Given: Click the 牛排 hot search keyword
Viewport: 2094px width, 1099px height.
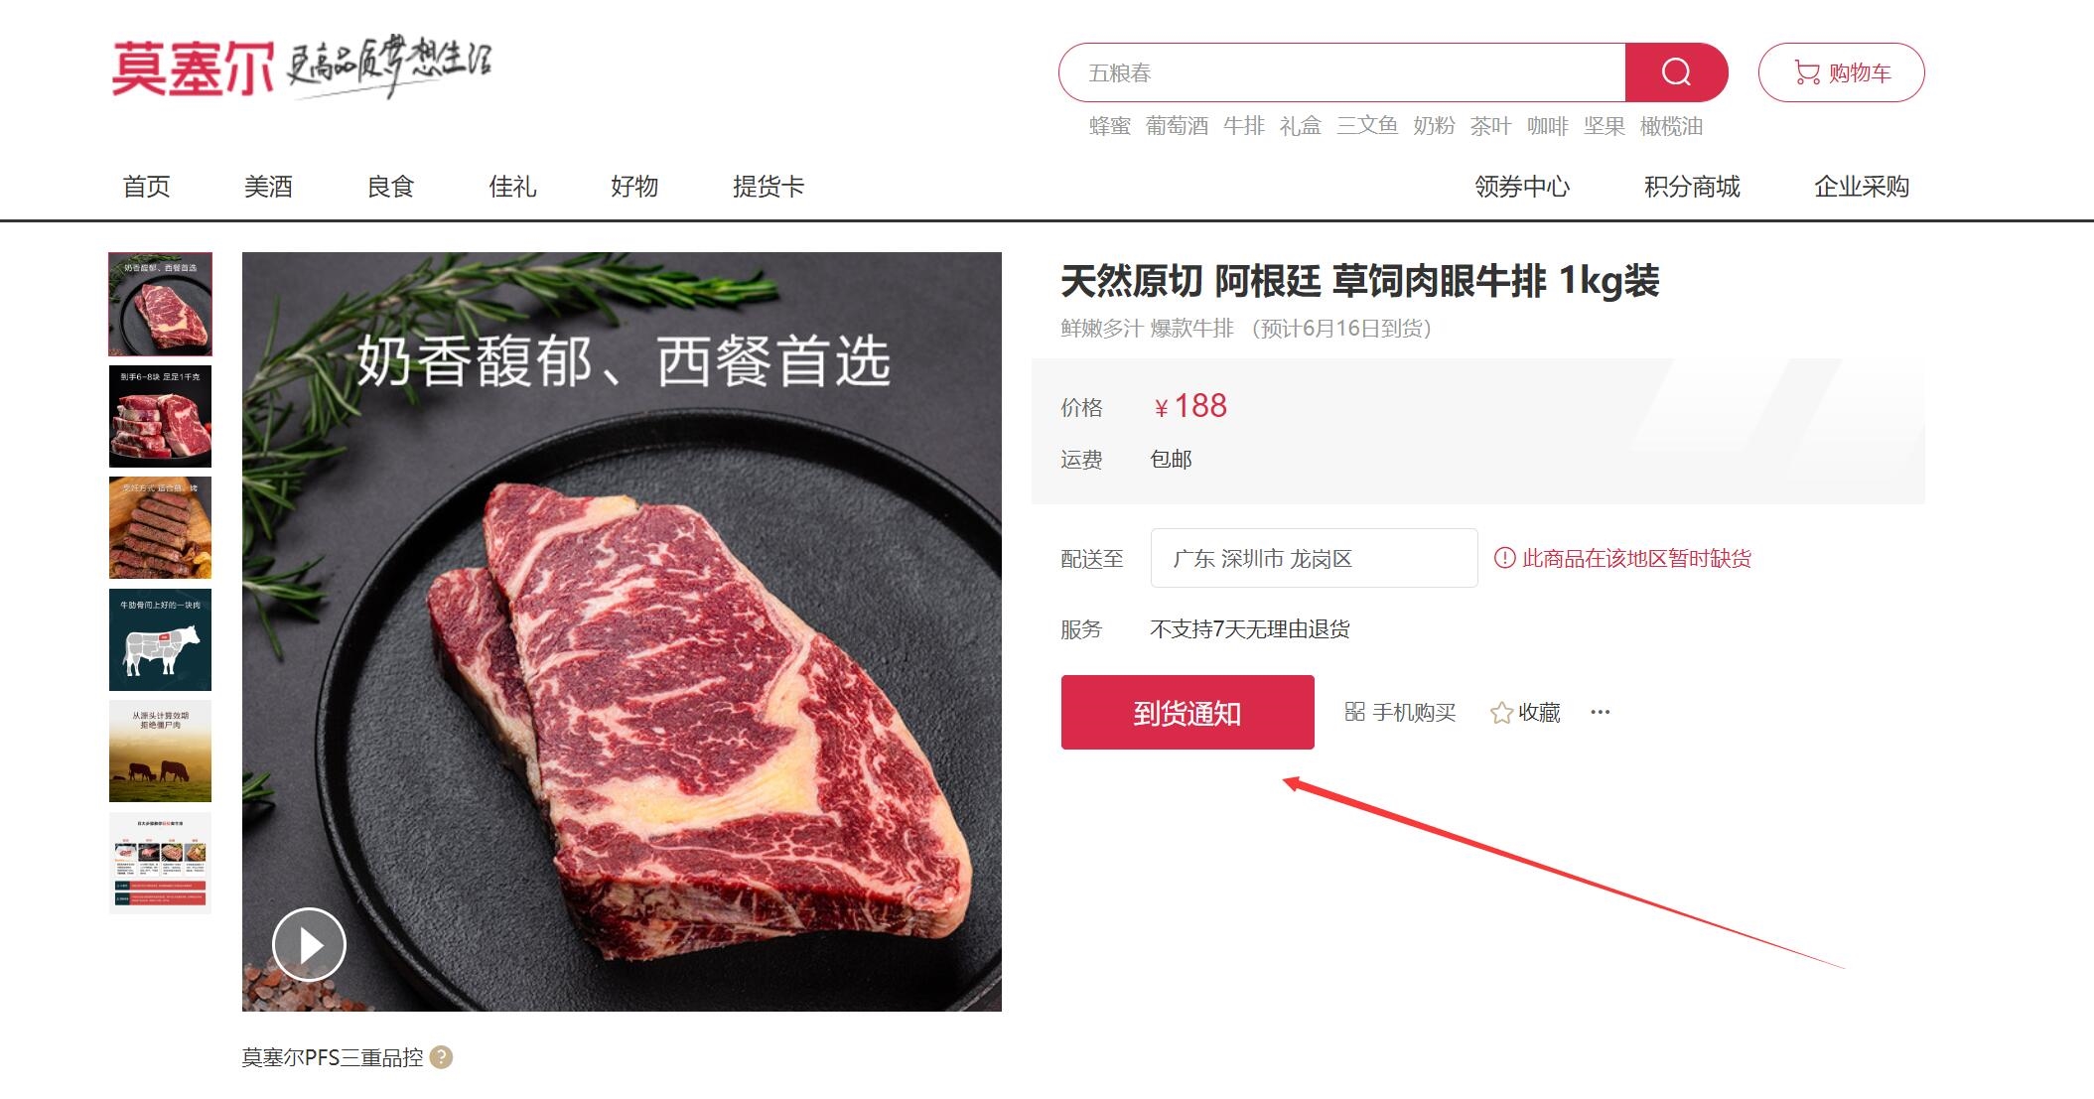Looking at the screenshot, I should tap(1244, 126).
